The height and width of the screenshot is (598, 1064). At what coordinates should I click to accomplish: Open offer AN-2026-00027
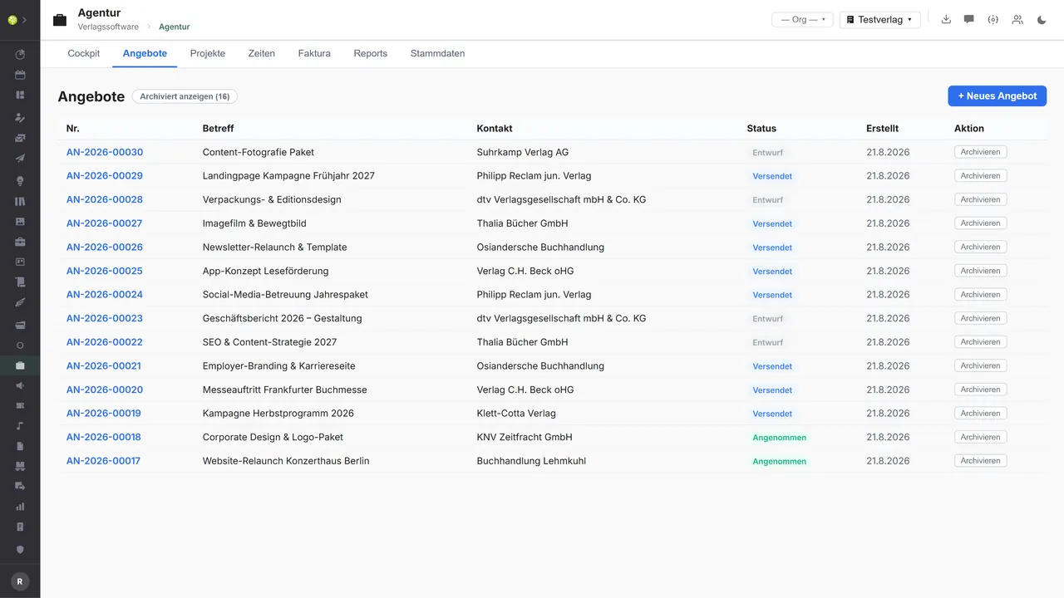105,223
